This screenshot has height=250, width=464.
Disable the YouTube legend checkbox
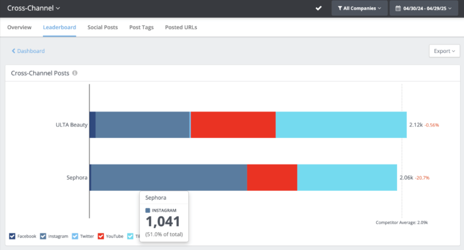click(101, 236)
